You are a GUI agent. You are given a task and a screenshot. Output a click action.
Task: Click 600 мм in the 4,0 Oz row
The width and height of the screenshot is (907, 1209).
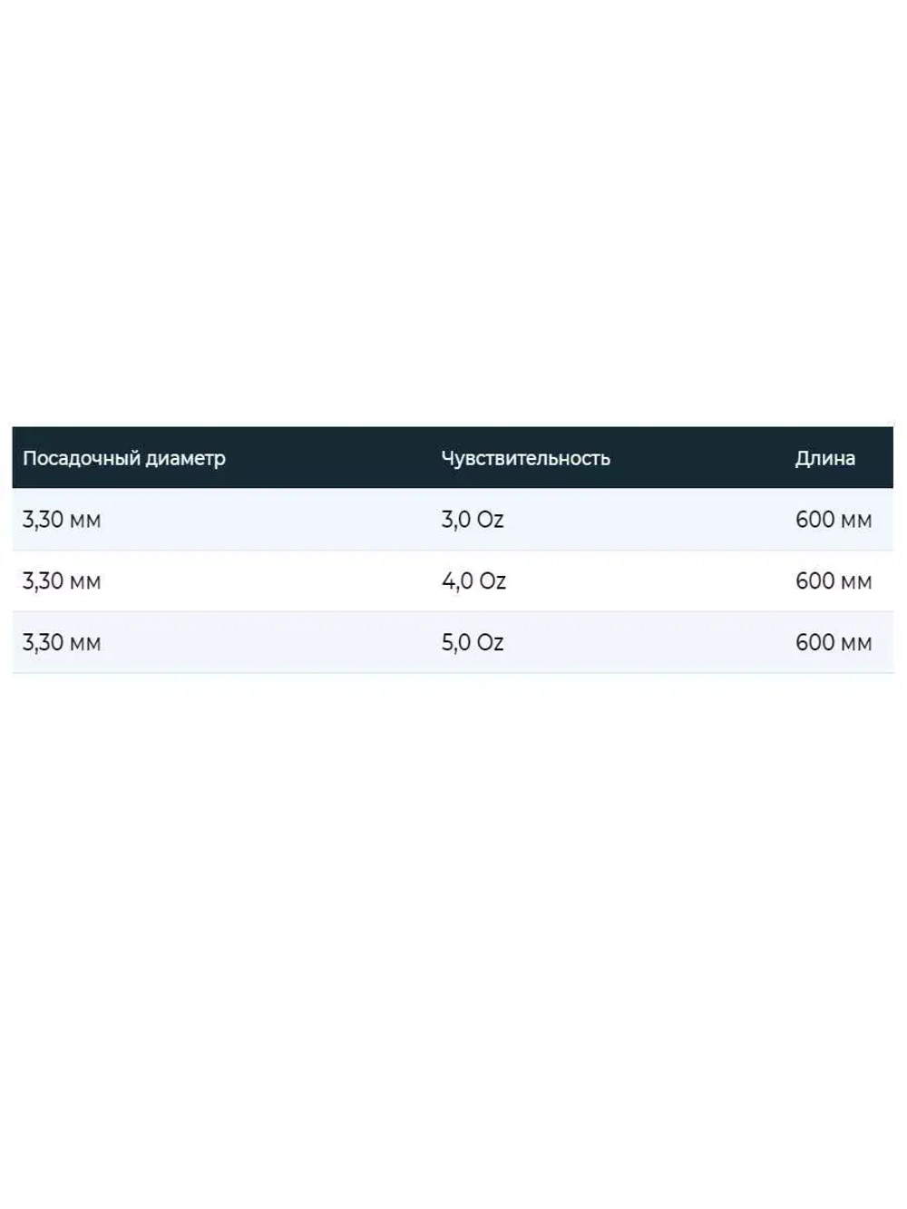click(x=833, y=581)
